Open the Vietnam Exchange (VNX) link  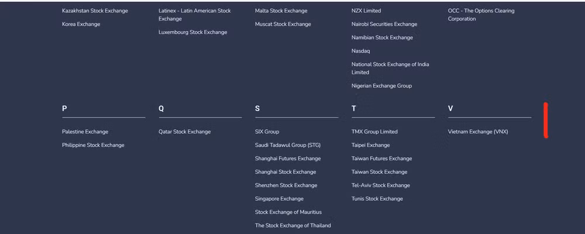[478, 132]
